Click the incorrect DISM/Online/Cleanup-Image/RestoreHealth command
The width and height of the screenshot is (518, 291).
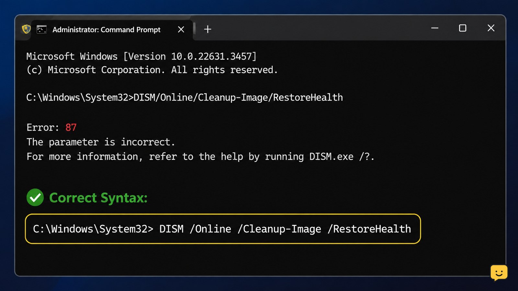point(238,97)
